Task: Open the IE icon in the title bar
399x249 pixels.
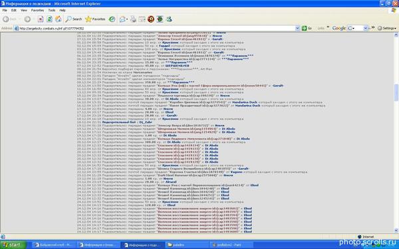Action: 3,3
